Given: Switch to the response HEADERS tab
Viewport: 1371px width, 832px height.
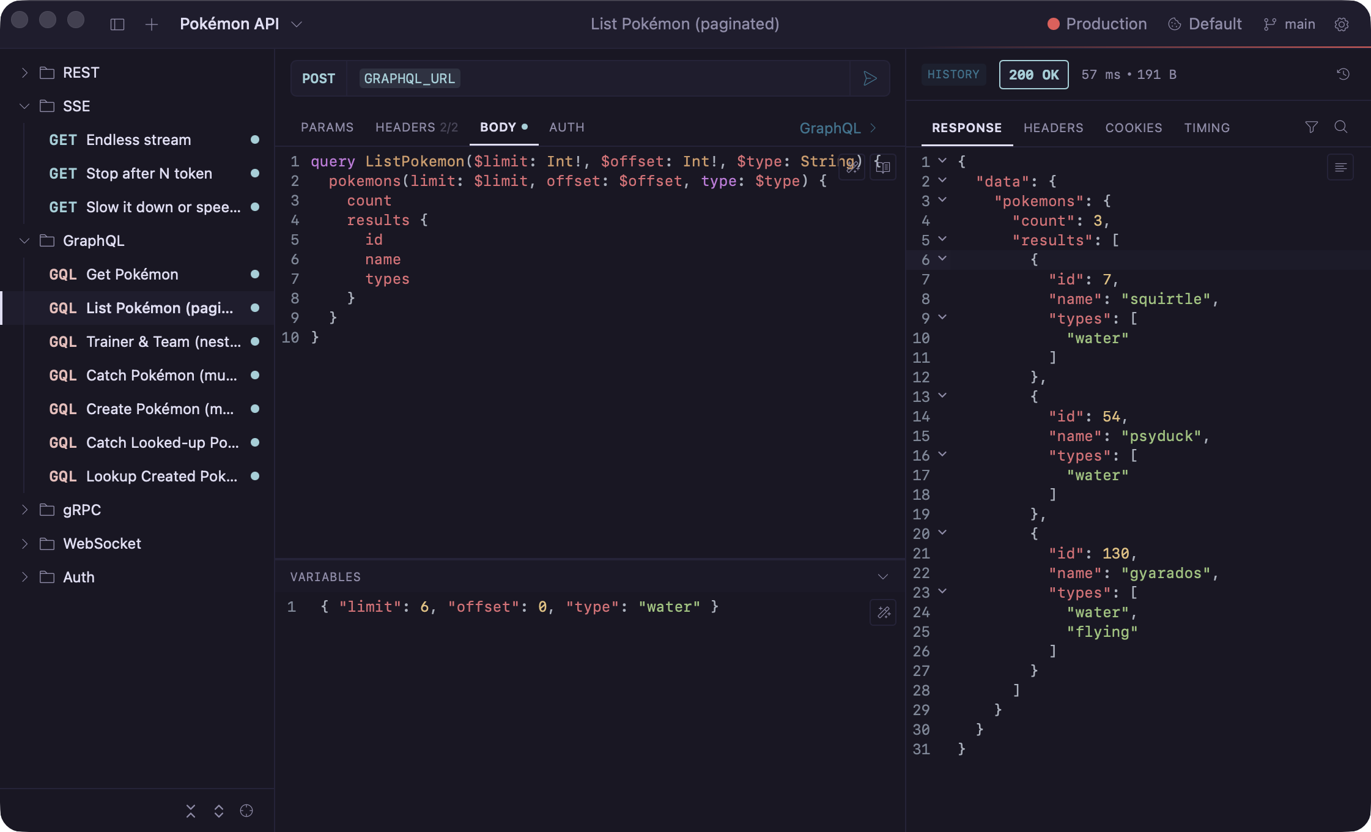Looking at the screenshot, I should point(1054,128).
